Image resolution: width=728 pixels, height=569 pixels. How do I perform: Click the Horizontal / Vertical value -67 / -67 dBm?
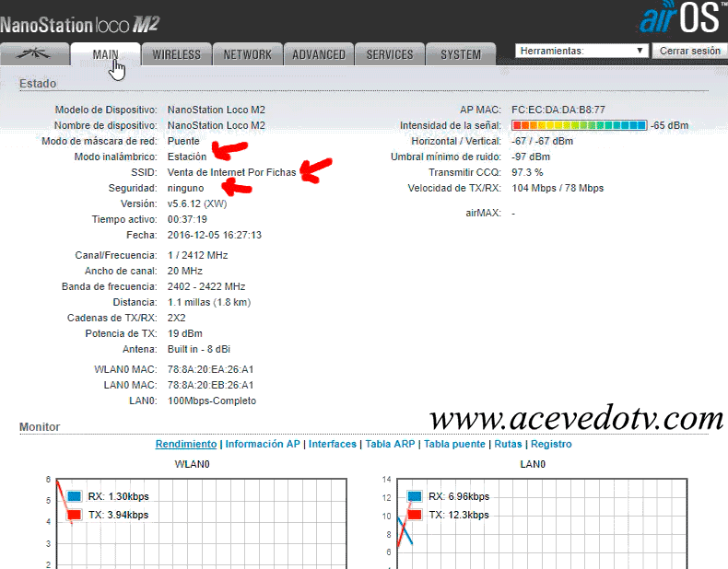542,141
